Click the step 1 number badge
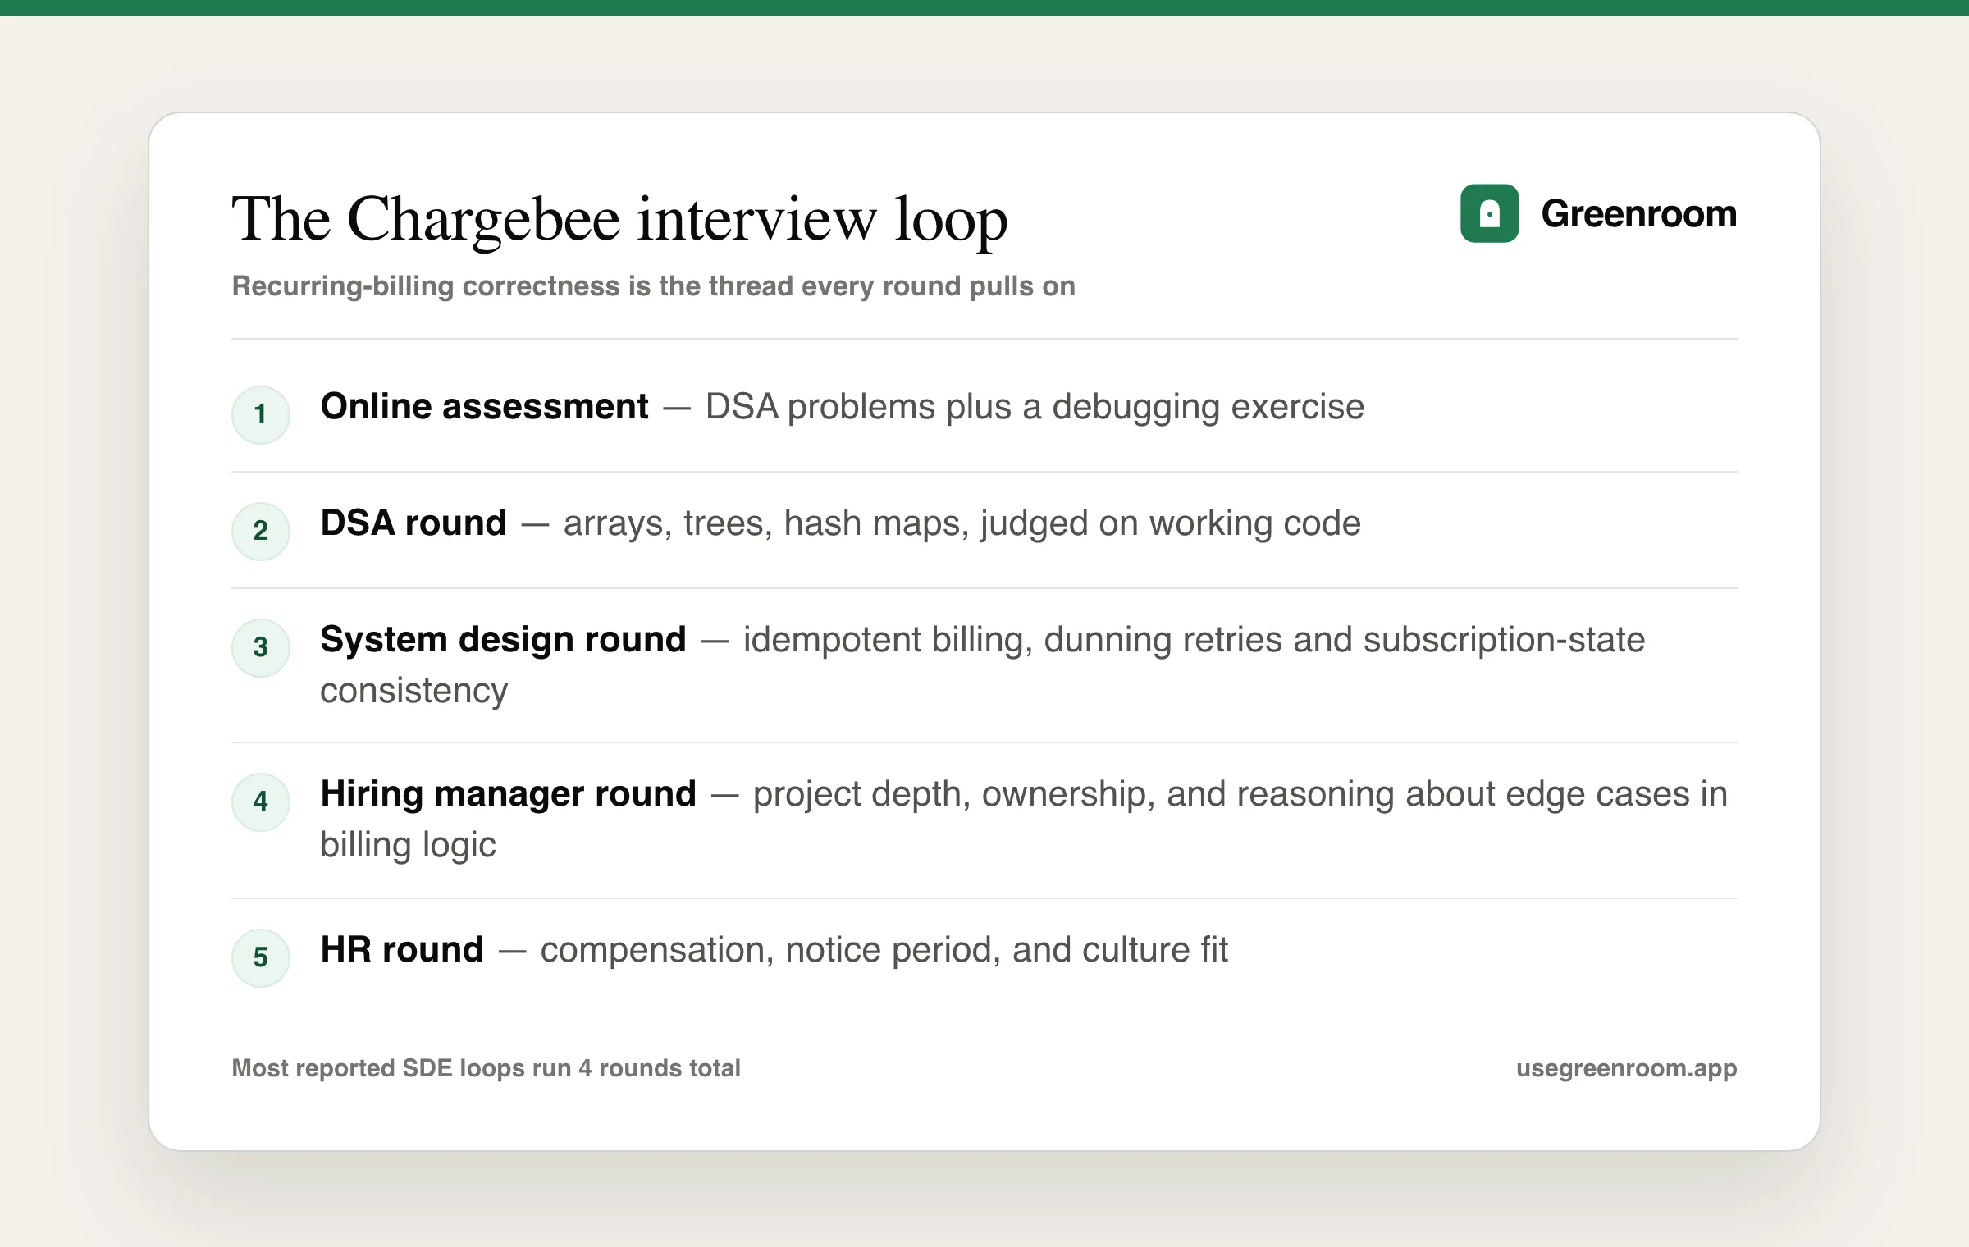Image resolution: width=1969 pixels, height=1247 pixels. pos(261,414)
